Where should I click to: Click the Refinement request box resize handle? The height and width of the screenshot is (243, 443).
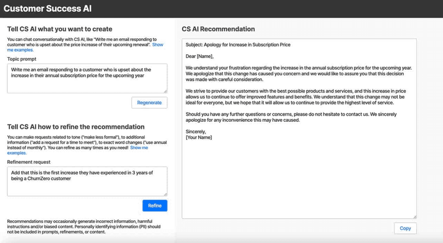click(x=165, y=194)
